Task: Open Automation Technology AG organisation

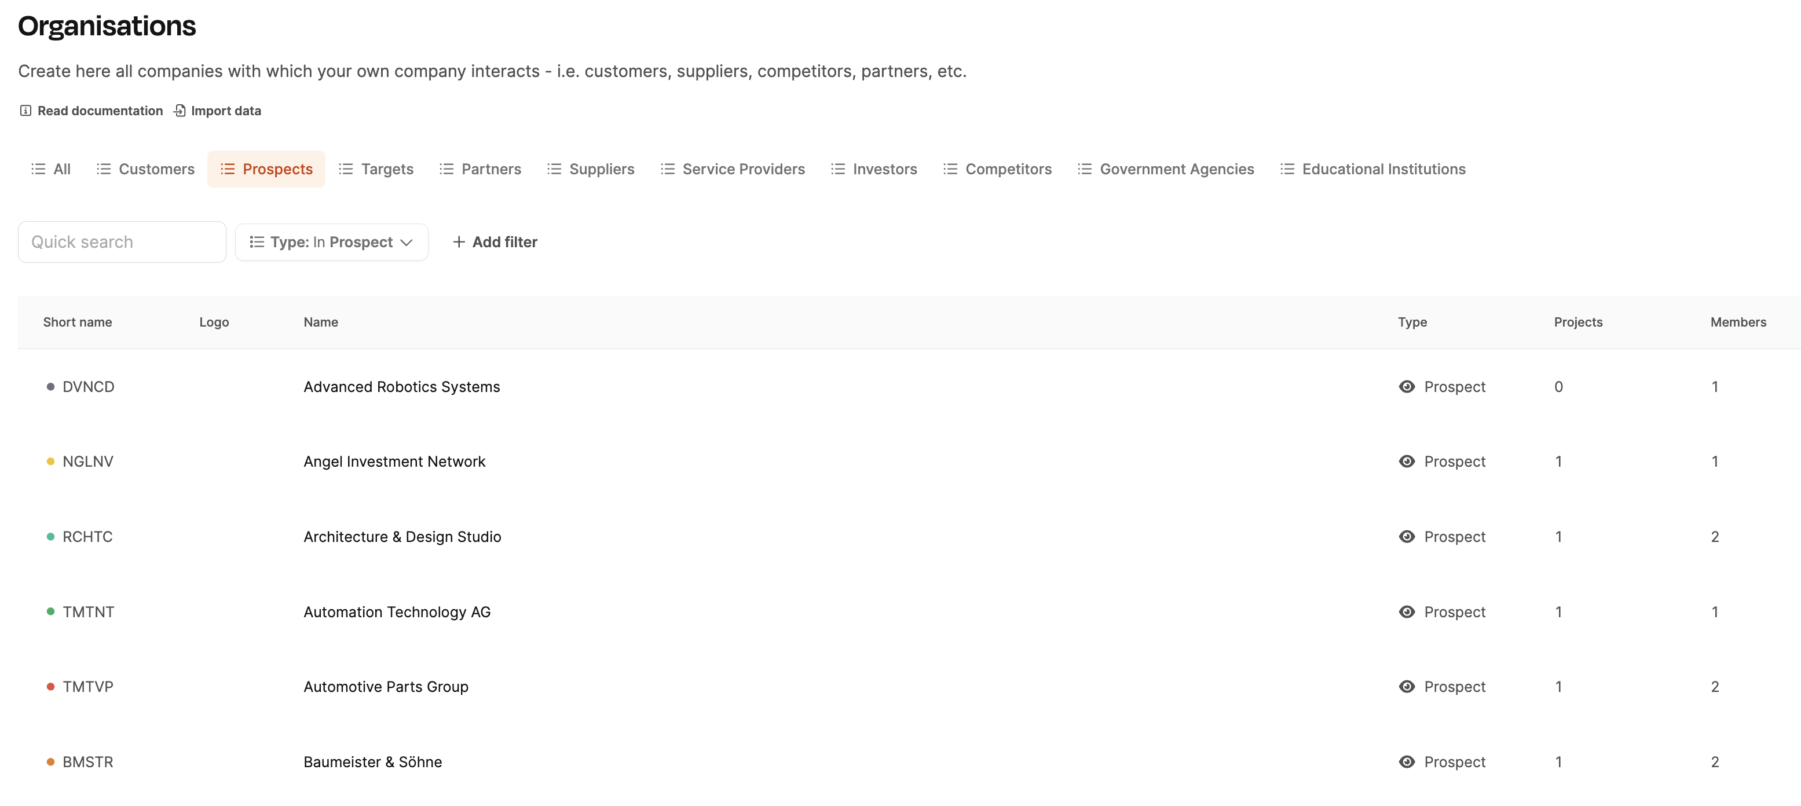Action: coord(397,611)
